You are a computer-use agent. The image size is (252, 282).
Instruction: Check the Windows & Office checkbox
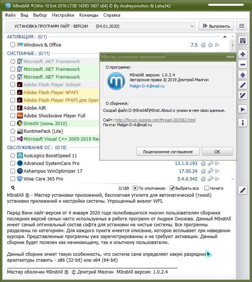pos(13,45)
